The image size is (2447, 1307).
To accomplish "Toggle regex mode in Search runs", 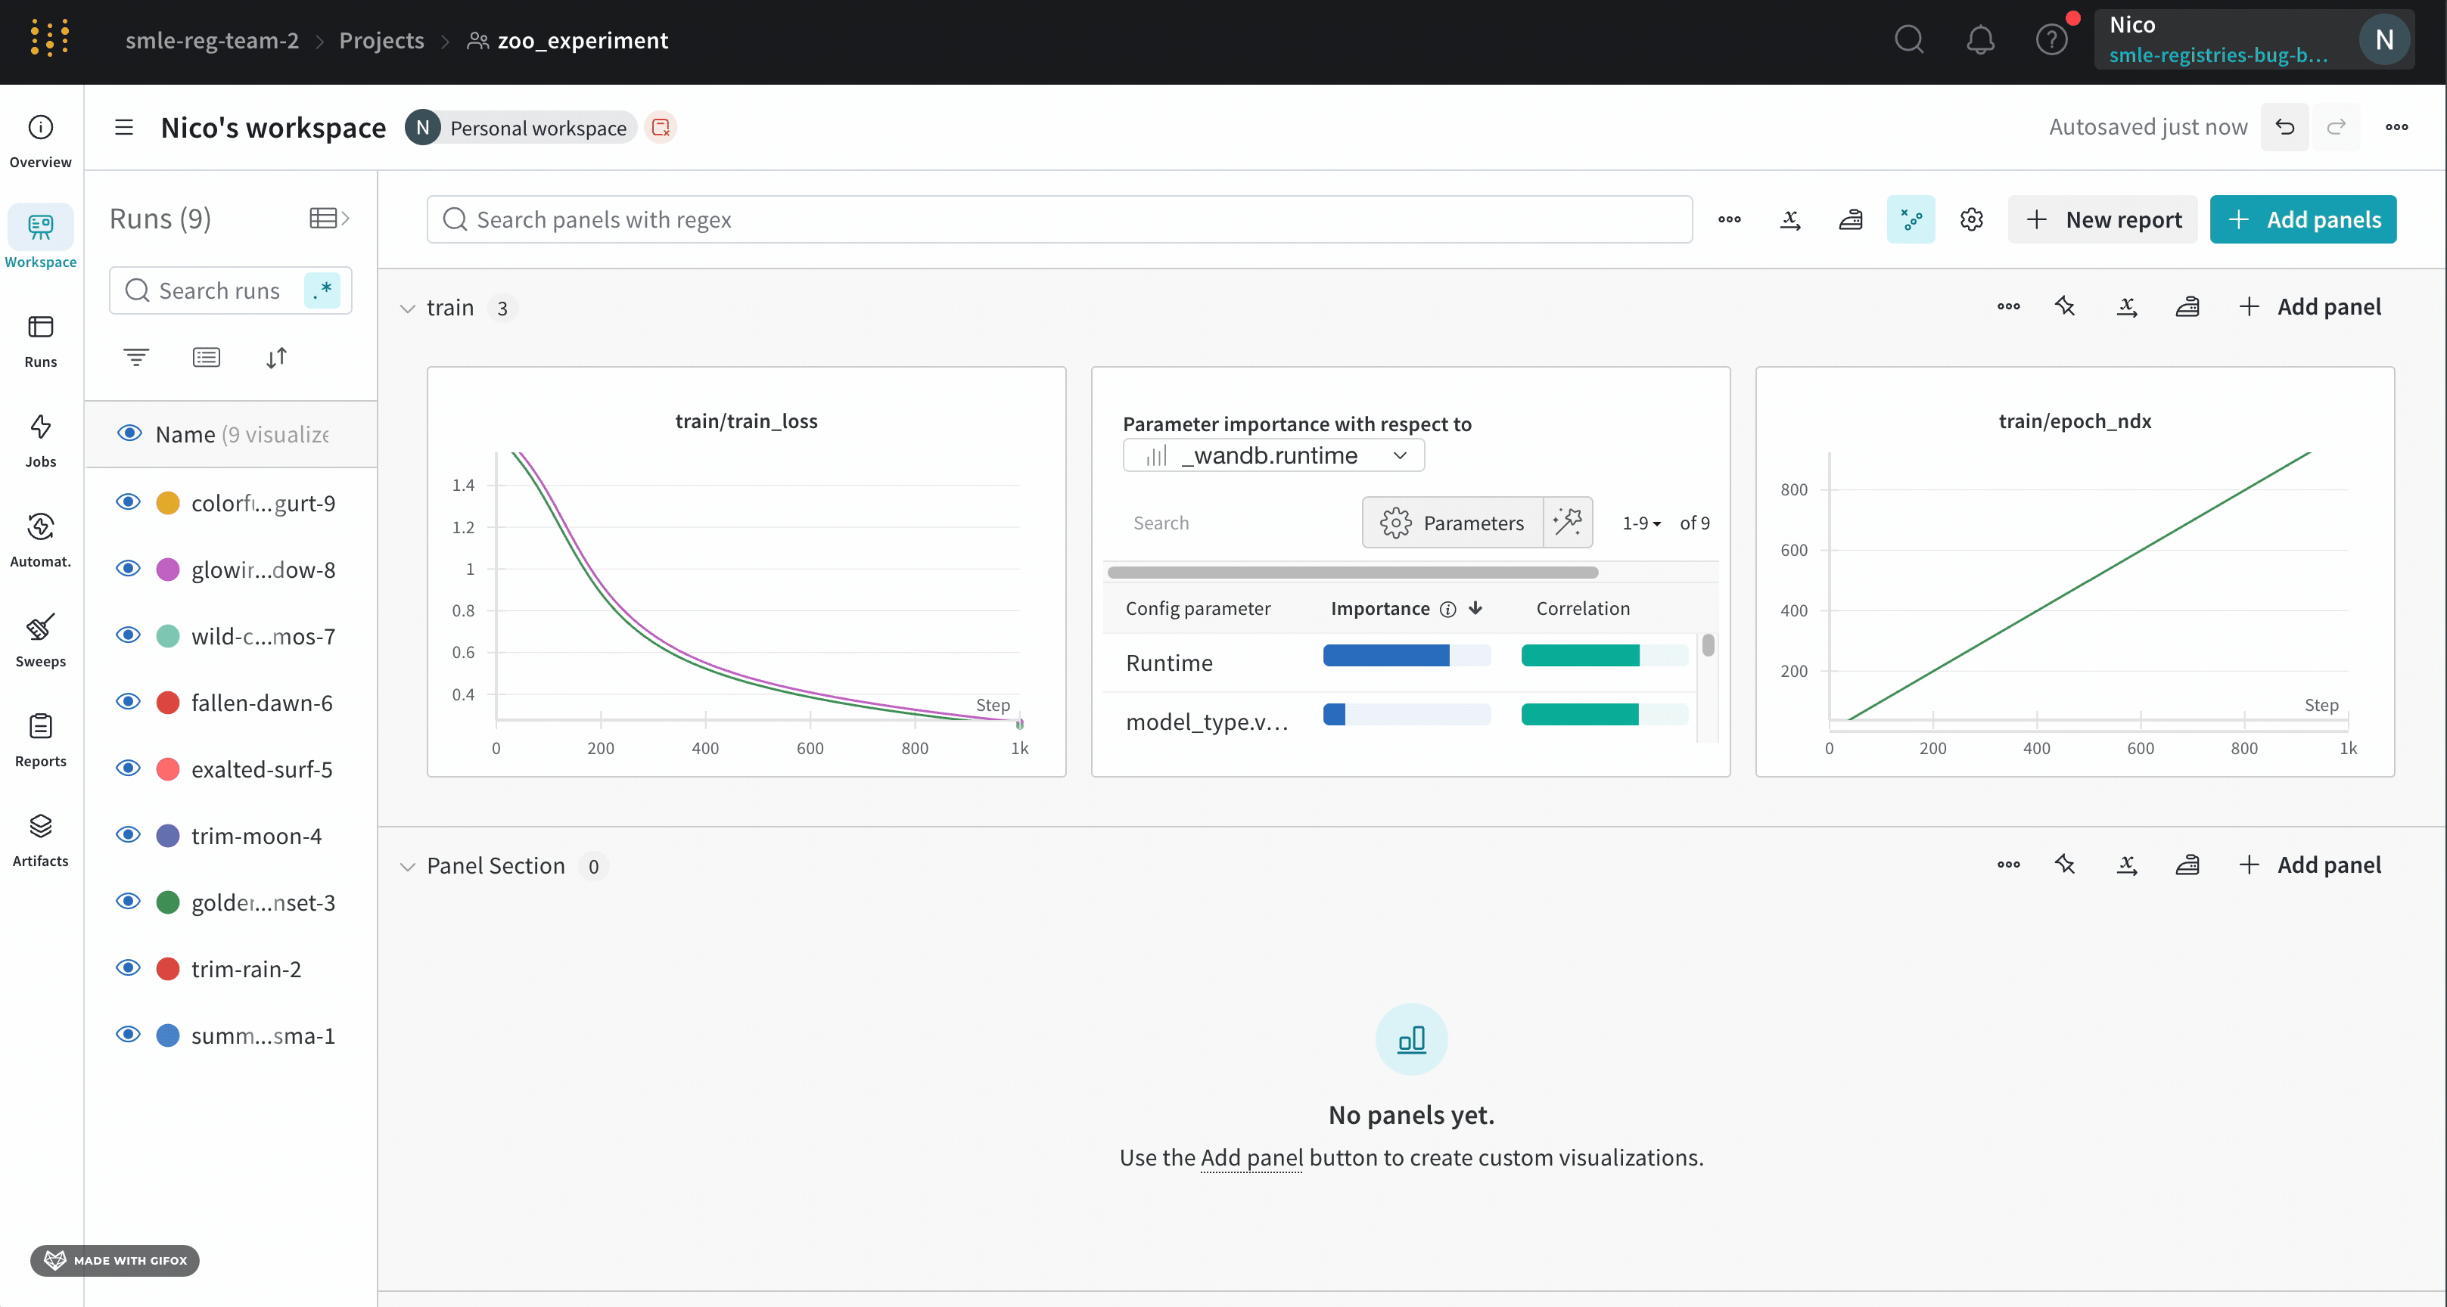I will click(x=322, y=290).
